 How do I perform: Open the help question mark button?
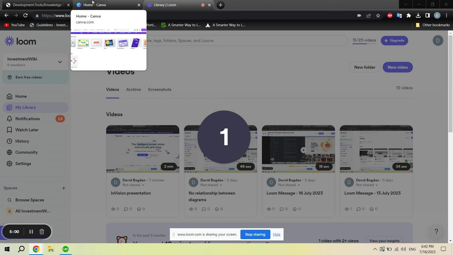point(436,232)
